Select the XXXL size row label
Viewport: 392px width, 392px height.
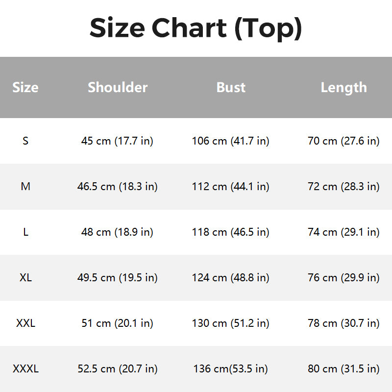pos(25,369)
